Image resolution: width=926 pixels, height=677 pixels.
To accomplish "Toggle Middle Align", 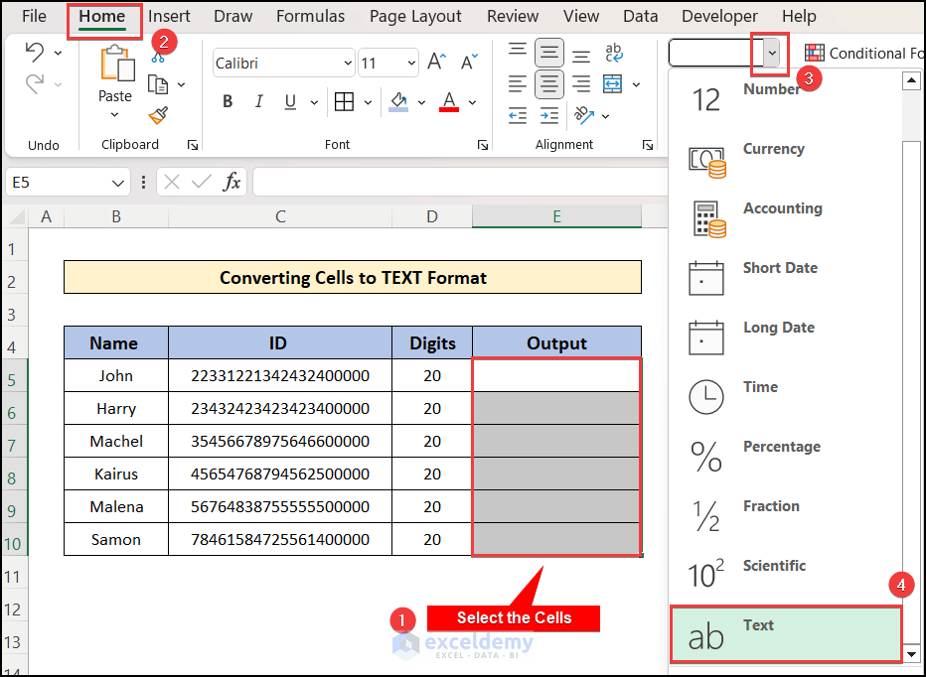I will pyautogui.click(x=549, y=54).
